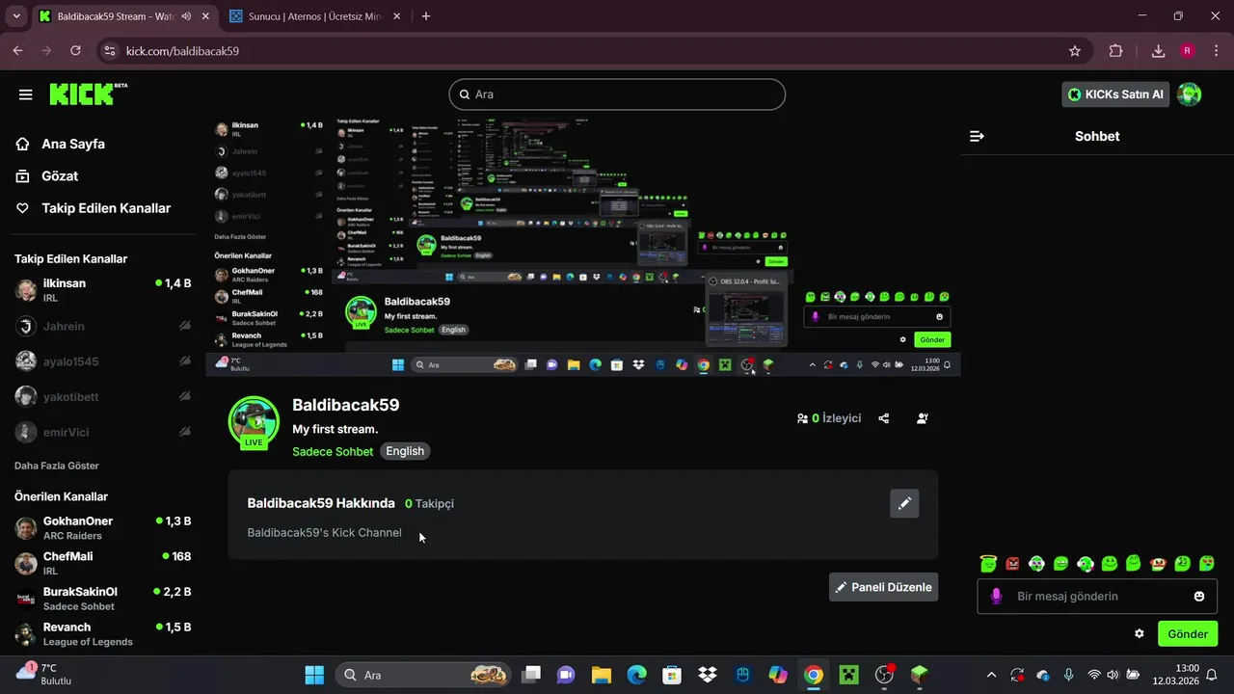
Task: Toggle system volume tray icon
Action: [1113, 675]
